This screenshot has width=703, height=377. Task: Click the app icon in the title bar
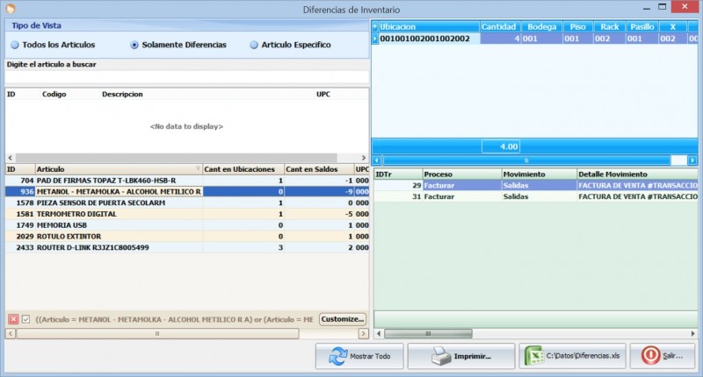(x=11, y=9)
